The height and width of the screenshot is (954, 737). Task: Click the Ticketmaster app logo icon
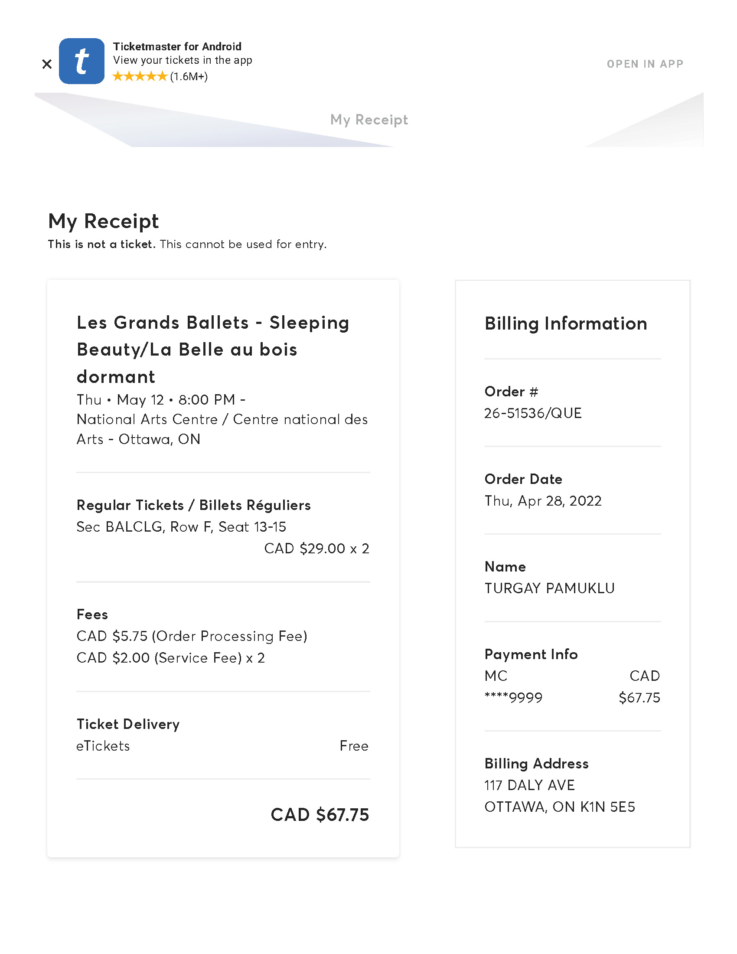point(82,61)
